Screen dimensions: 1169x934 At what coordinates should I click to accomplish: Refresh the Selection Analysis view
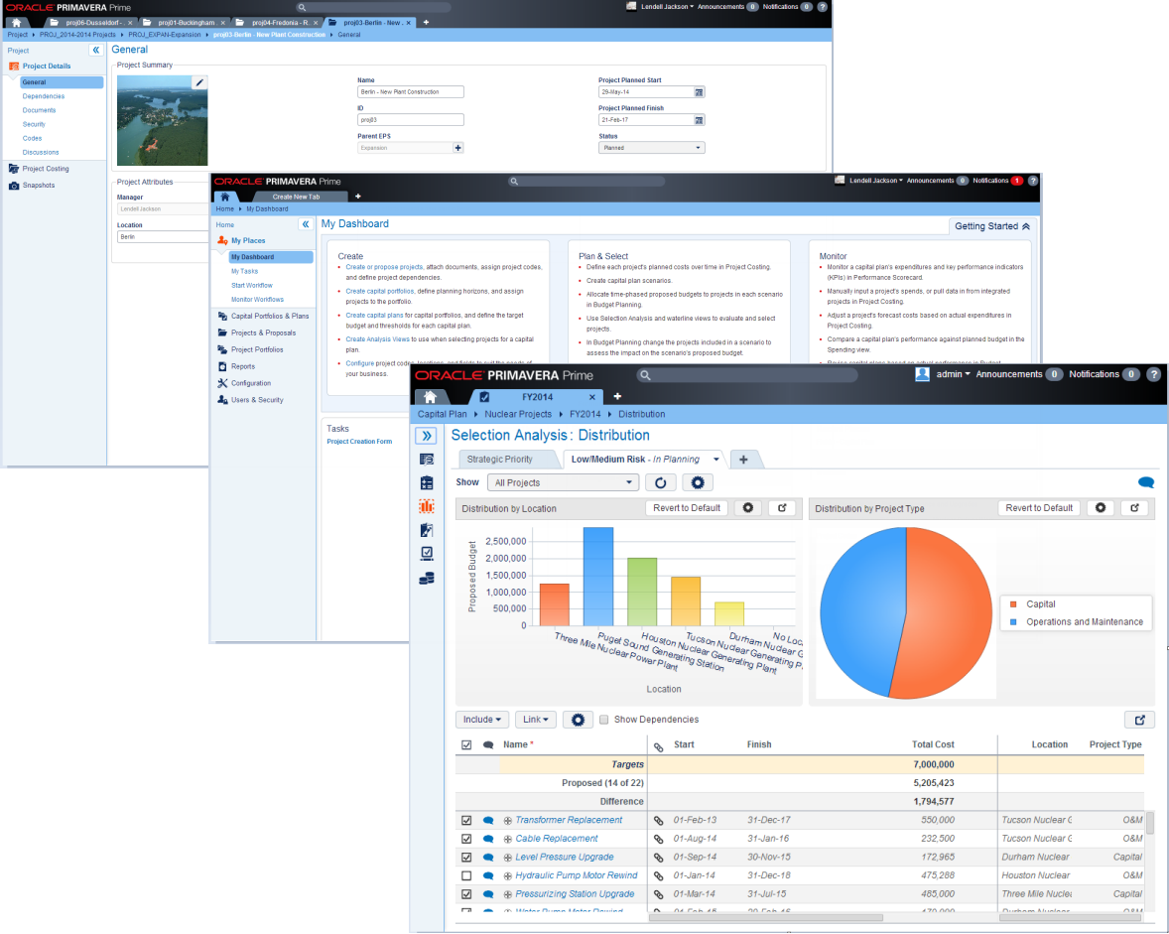pyautogui.click(x=661, y=483)
